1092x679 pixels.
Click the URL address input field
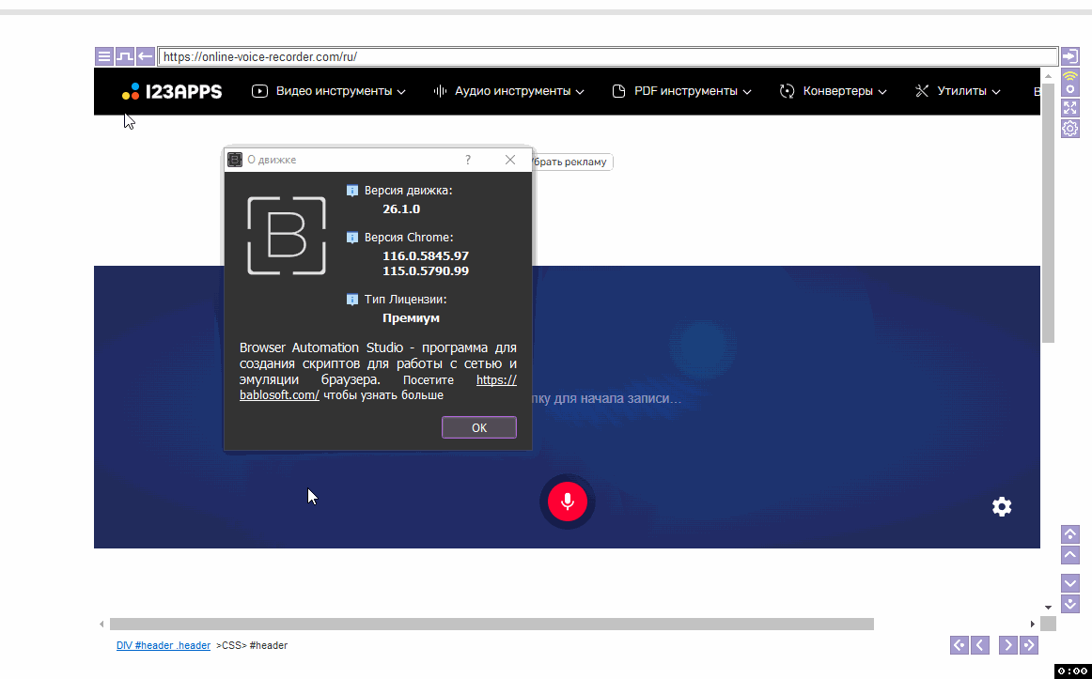pyautogui.click(x=607, y=56)
